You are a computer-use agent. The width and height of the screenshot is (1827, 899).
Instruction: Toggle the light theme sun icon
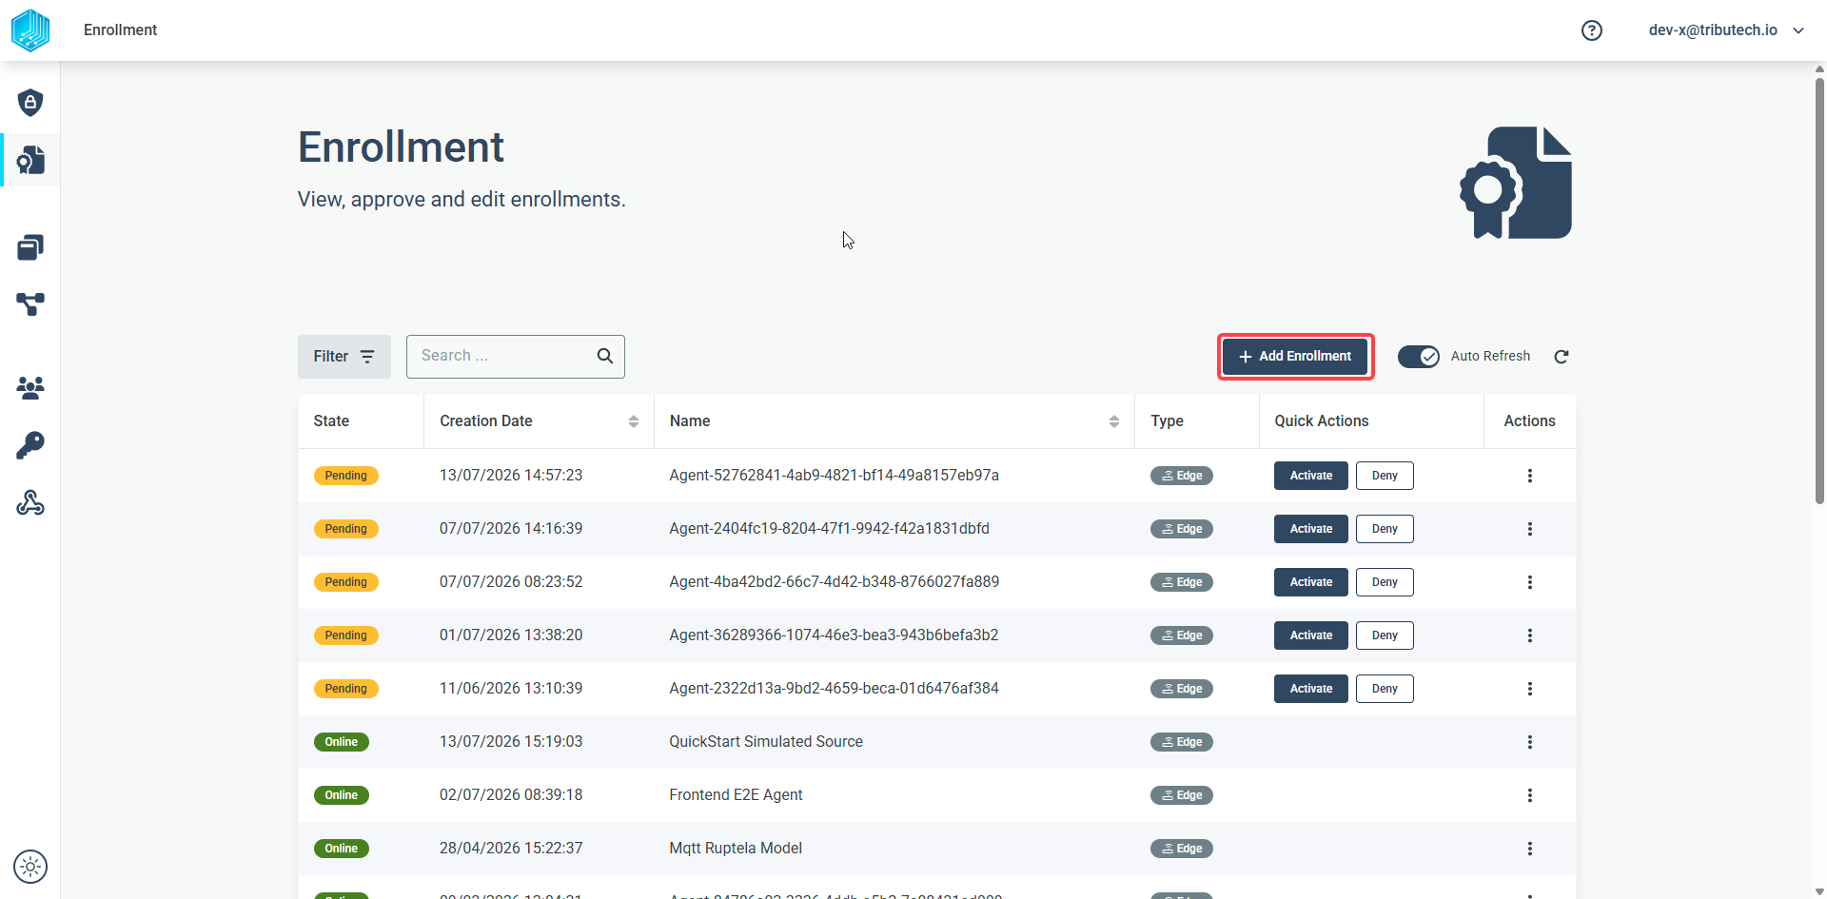(x=30, y=867)
